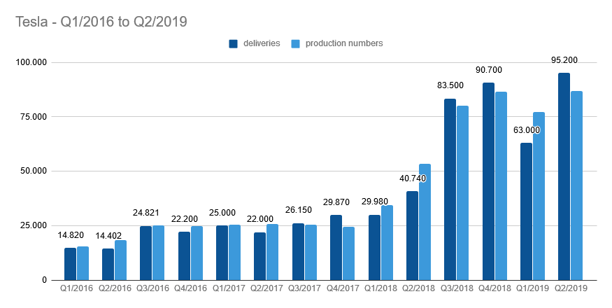This screenshot has width=612, height=308.
Task: Pick the Q2/2018 light blue production bar
Action: (425, 221)
